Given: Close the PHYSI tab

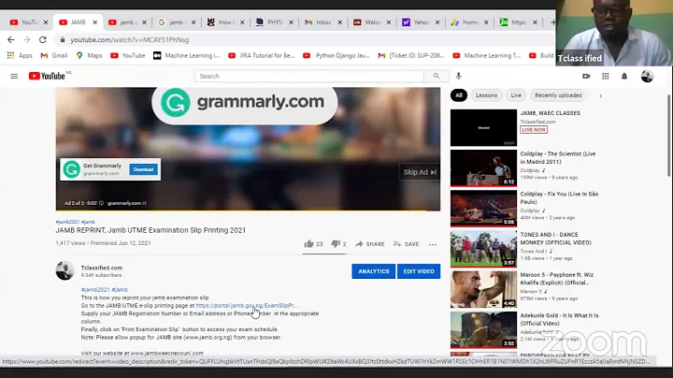Looking at the screenshot, I should 291,22.
